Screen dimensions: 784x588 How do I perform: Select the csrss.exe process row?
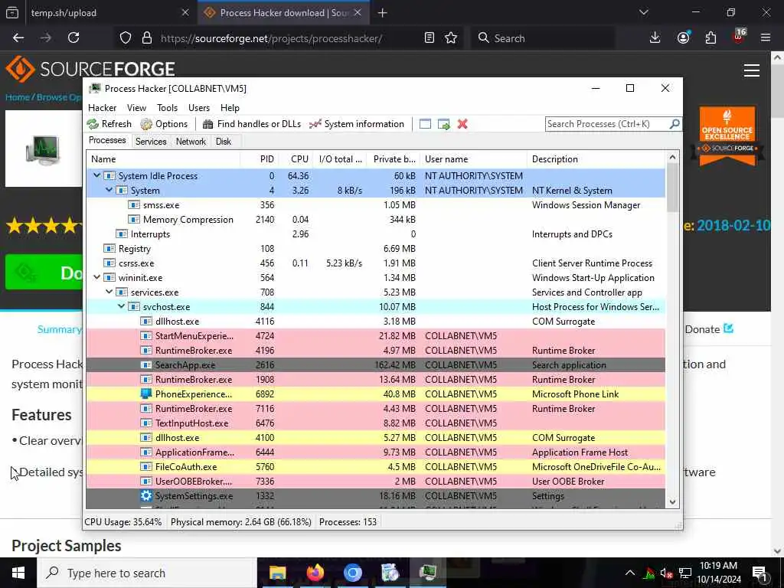375,263
